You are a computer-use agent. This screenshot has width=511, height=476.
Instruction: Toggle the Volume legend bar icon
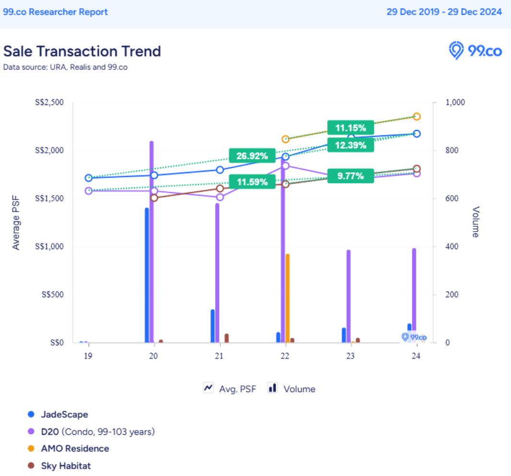coord(273,388)
